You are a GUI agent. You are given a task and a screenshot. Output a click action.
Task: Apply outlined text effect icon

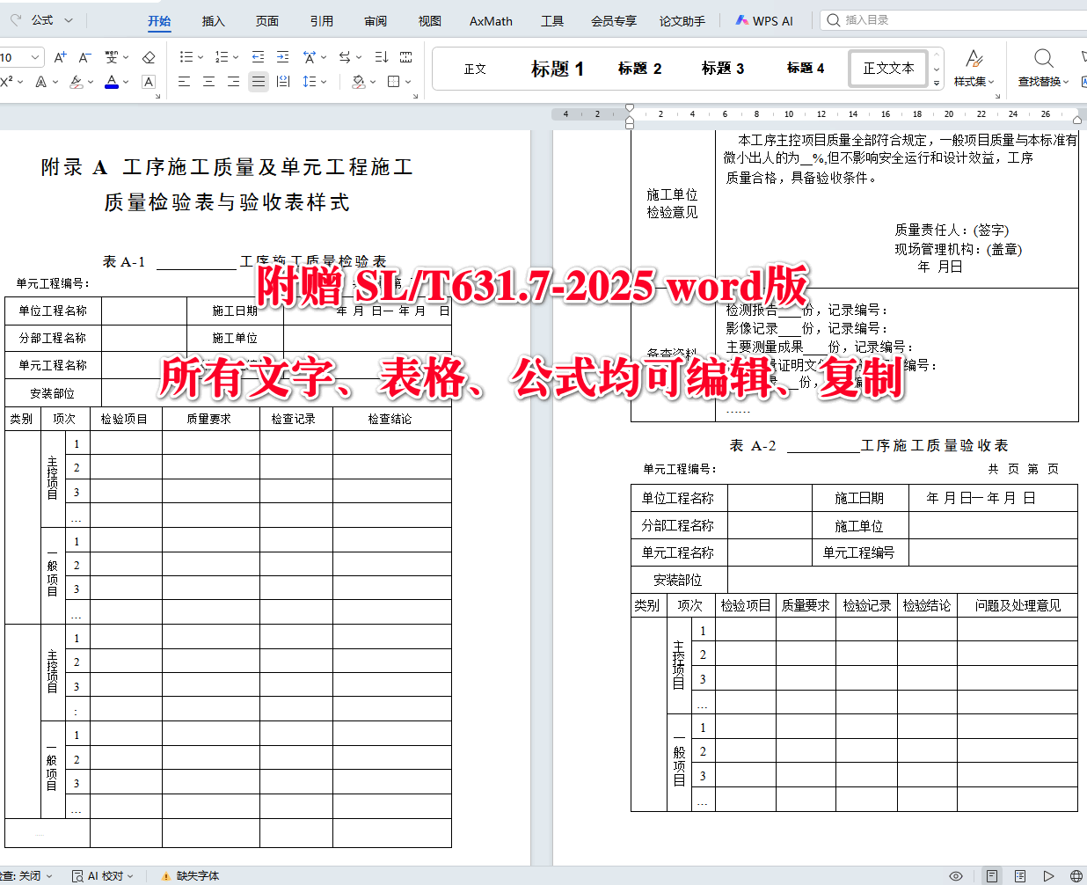pyautogui.click(x=40, y=82)
